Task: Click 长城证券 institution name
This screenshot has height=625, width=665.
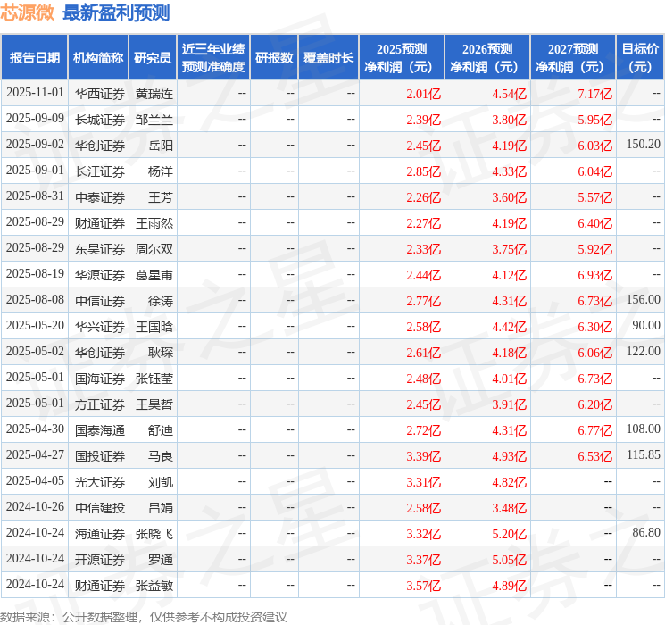Action: point(100,120)
